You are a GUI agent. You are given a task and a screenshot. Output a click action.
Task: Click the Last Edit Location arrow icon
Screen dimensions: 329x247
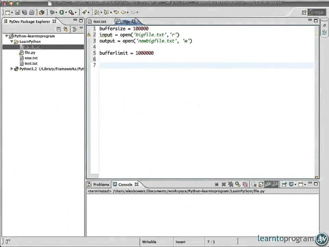[x=116, y=12]
